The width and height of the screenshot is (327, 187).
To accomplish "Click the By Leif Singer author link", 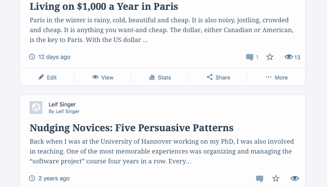I will click(x=64, y=112).
